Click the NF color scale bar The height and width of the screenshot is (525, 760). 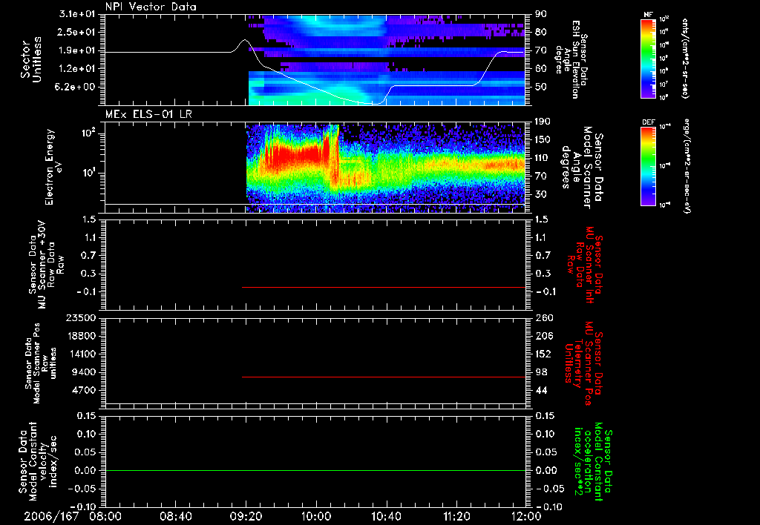tap(648, 58)
